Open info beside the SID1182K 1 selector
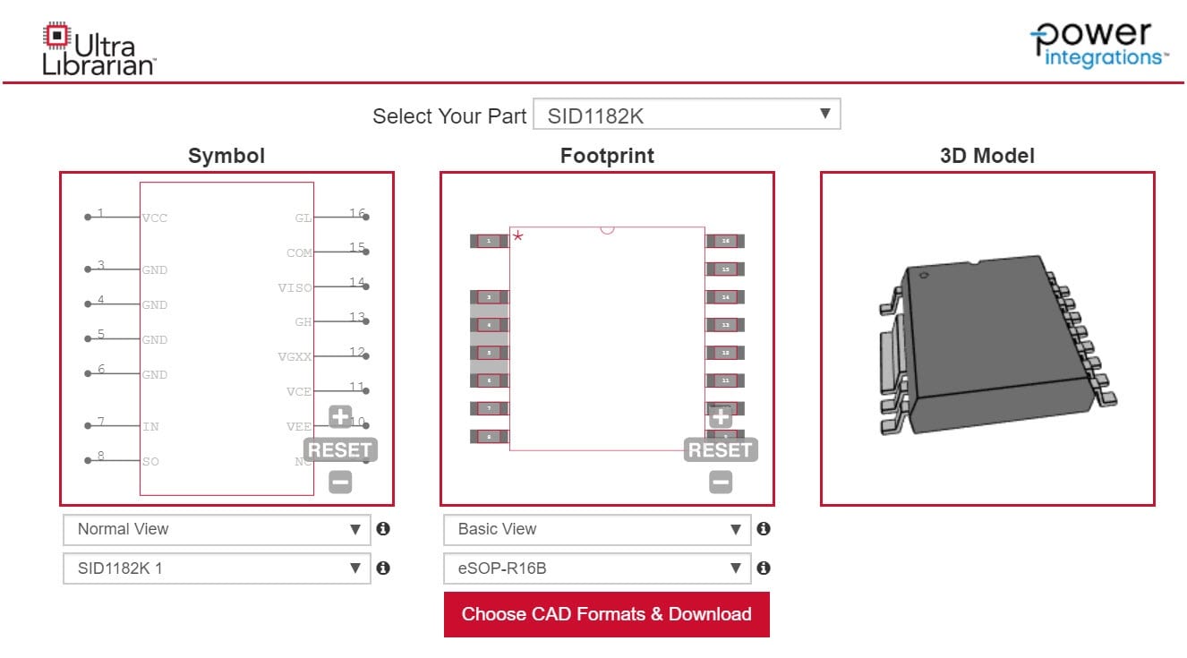Viewport: 1187px width, 658px height. pyautogui.click(x=384, y=568)
